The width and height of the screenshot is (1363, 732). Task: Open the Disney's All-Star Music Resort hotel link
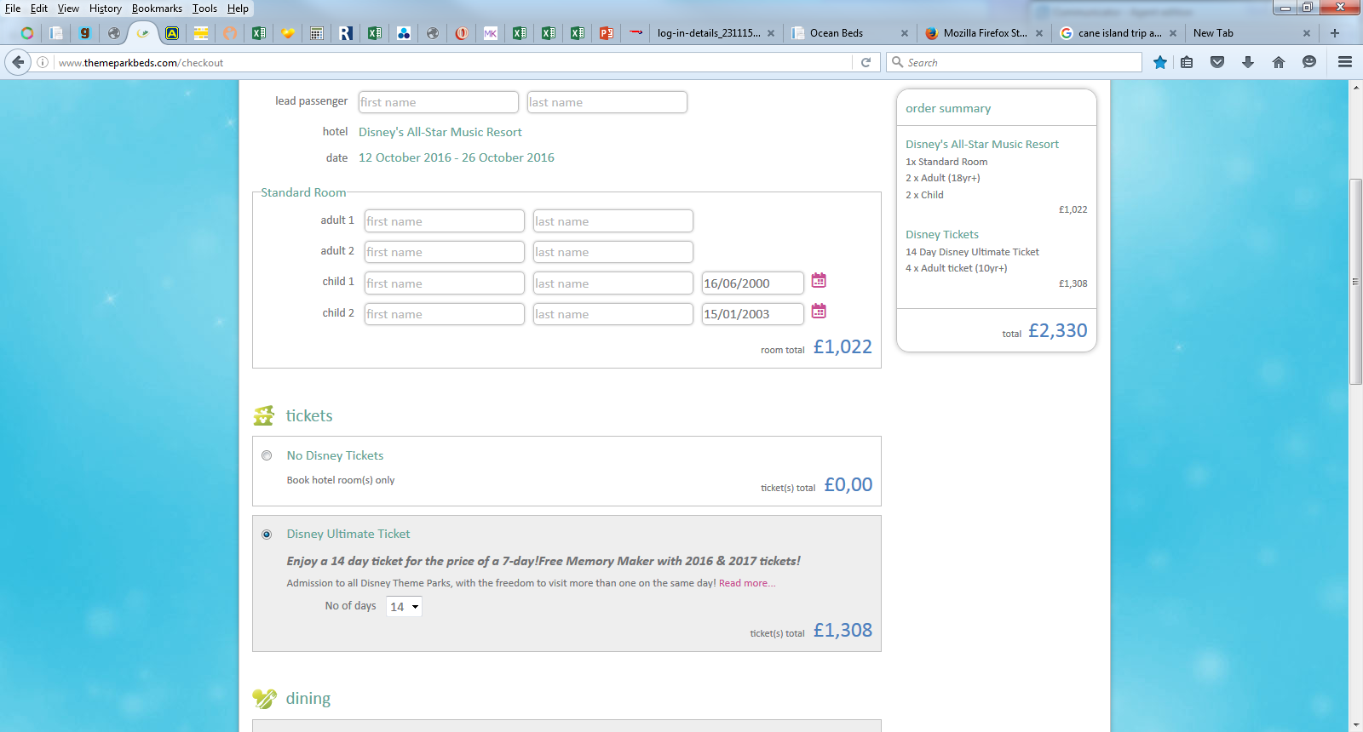(440, 132)
